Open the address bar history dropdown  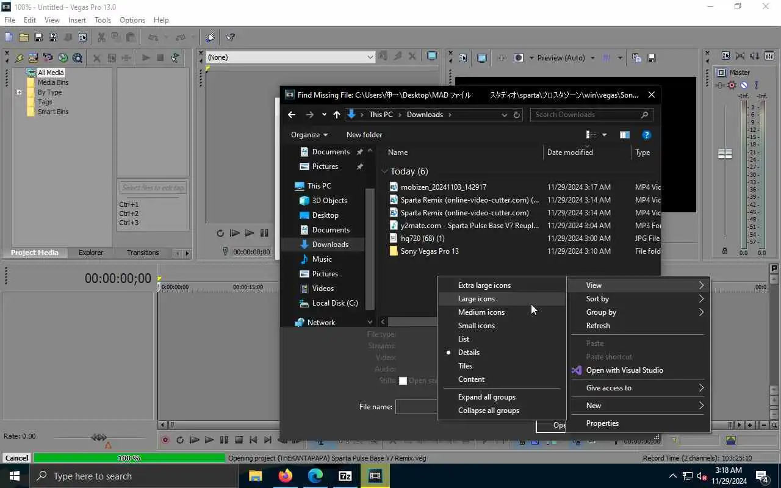pos(504,115)
